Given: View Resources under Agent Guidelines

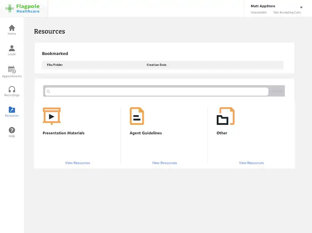Looking at the screenshot, I should tap(164, 163).
